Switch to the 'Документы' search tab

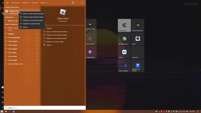click(x=26, y=3)
